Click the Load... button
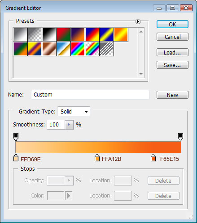197x223 pixels. click(172, 52)
